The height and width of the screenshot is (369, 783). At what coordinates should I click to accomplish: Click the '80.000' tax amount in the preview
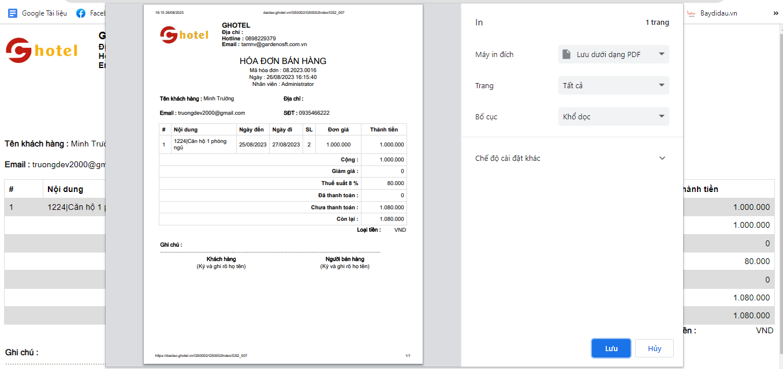(x=396, y=183)
